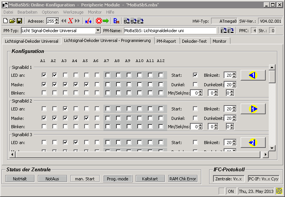
Task: Click into the PM-Name text field
Action: [x=169, y=31]
